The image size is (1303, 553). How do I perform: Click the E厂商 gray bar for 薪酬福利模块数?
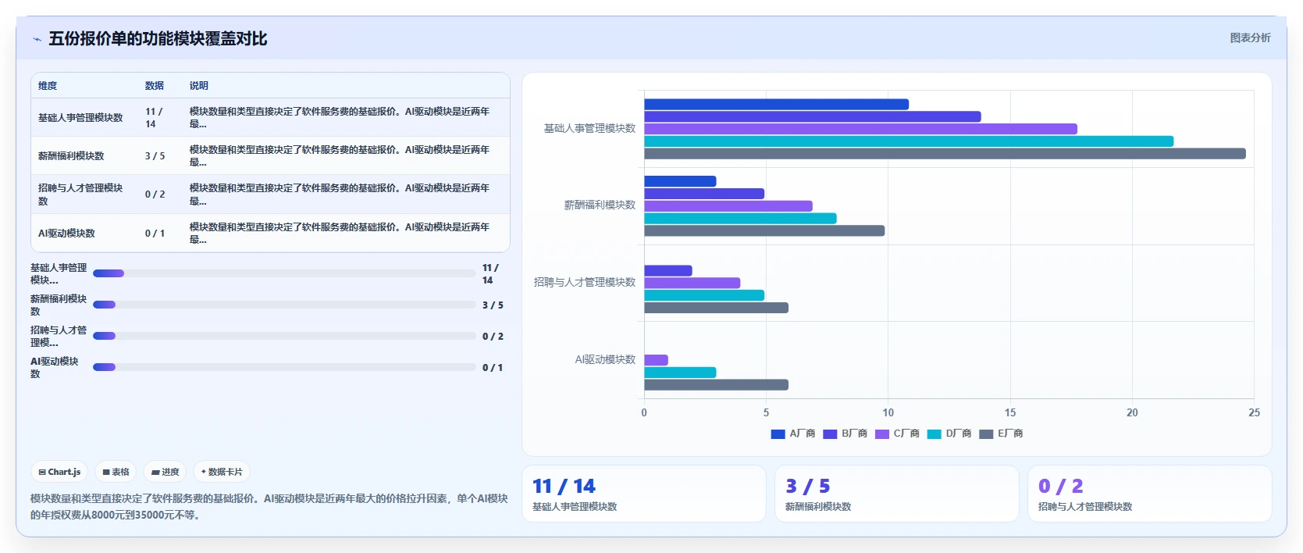coord(764,230)
